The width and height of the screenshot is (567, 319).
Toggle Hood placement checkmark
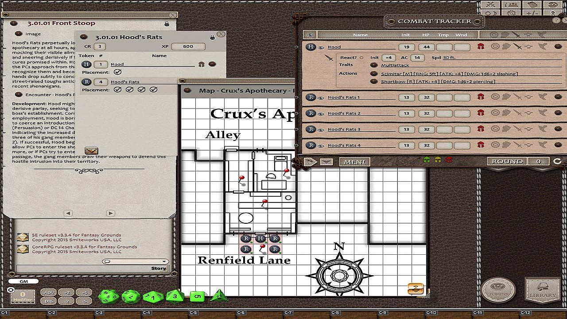117,72
